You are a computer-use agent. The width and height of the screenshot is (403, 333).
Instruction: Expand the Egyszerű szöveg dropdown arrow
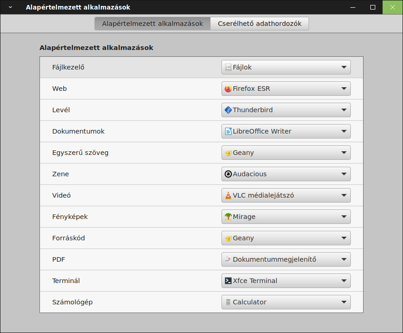click(344, 153)
